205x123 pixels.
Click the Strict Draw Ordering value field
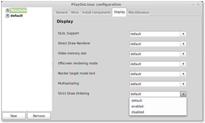[155, 94]
